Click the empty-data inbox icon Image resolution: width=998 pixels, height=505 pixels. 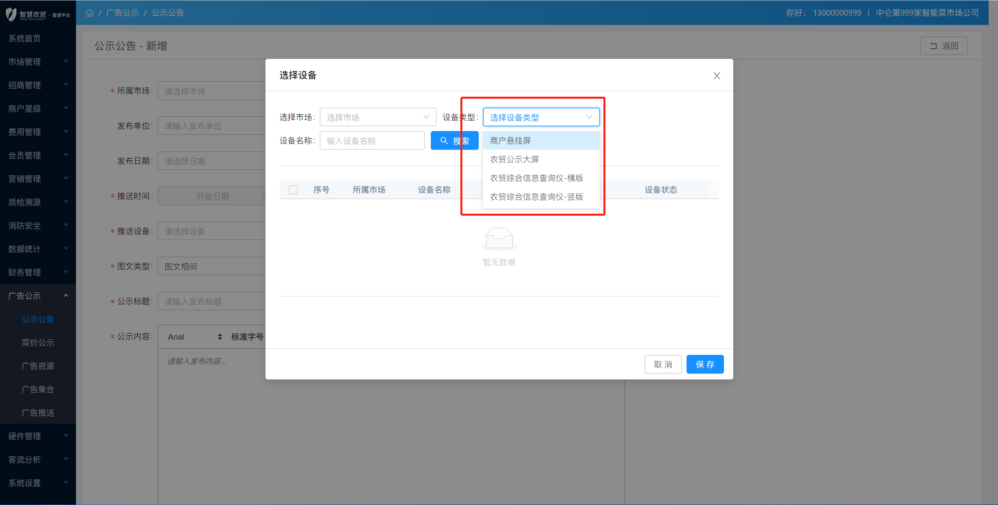499,238
